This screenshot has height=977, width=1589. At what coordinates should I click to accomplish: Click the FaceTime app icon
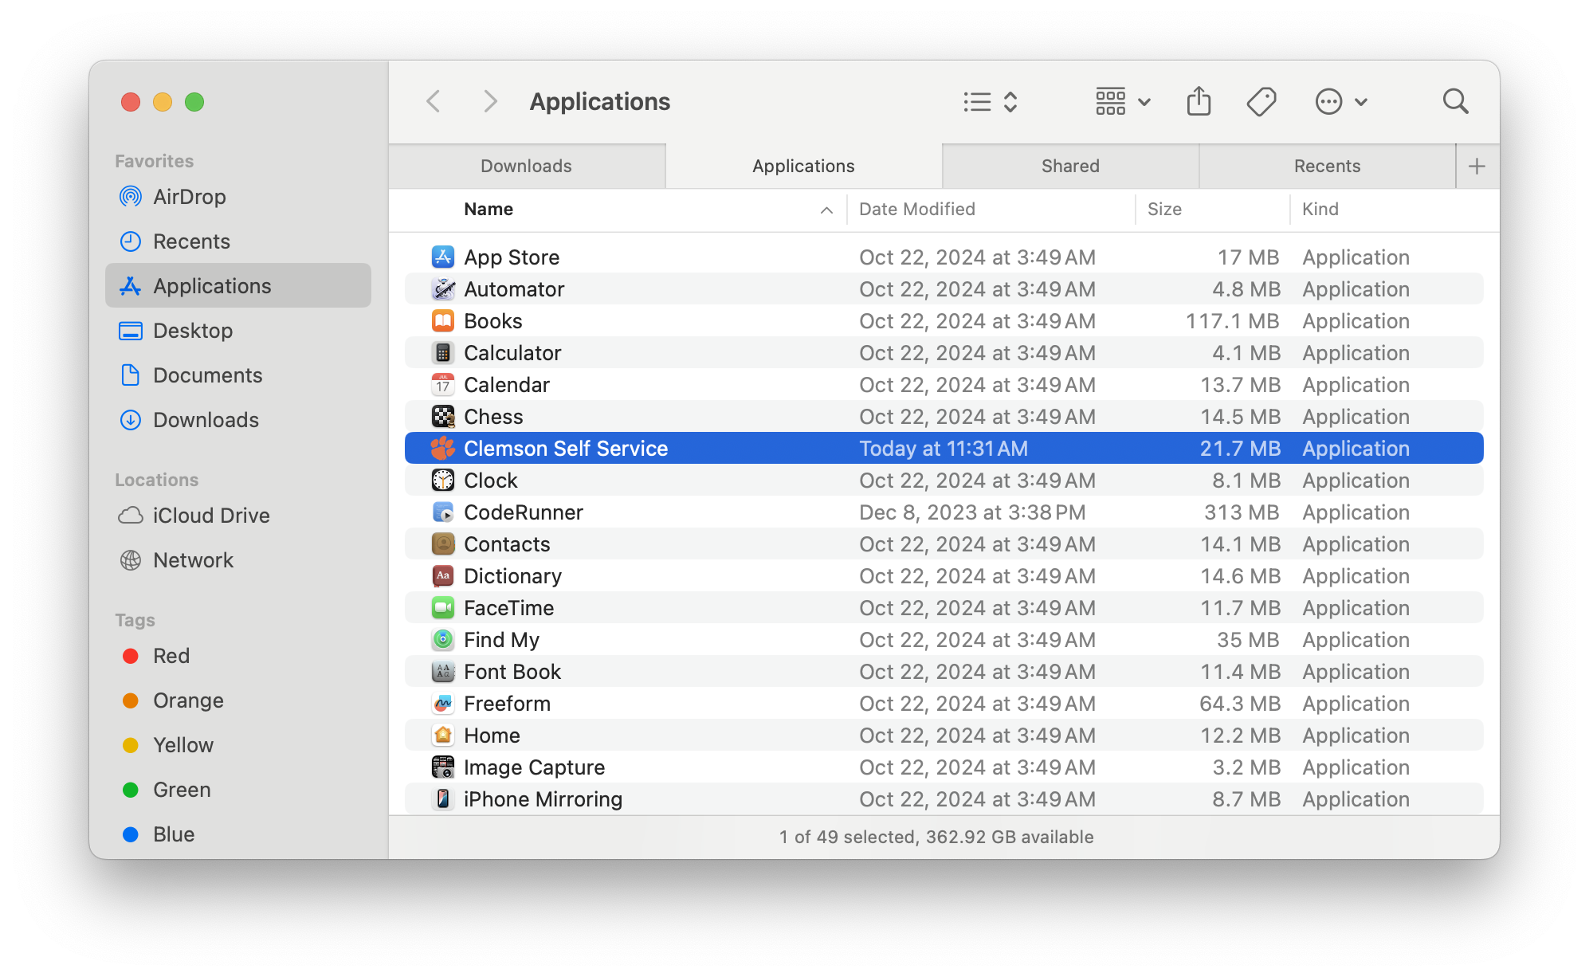[443, 607]
